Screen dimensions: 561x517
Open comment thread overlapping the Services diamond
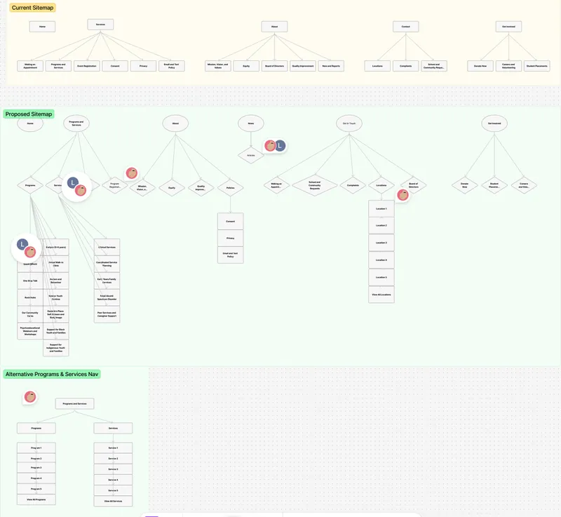click(x=76, y=187)
